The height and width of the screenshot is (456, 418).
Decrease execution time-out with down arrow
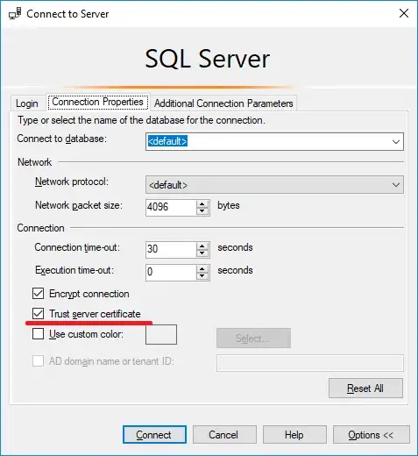coord(202,276)
